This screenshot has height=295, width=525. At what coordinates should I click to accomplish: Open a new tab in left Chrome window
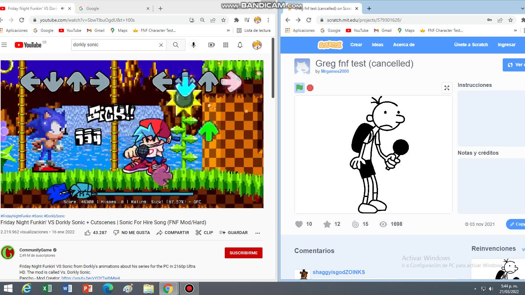click(160, 9)
